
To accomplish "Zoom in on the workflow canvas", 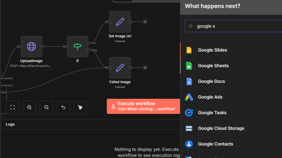I will point(29,107).
